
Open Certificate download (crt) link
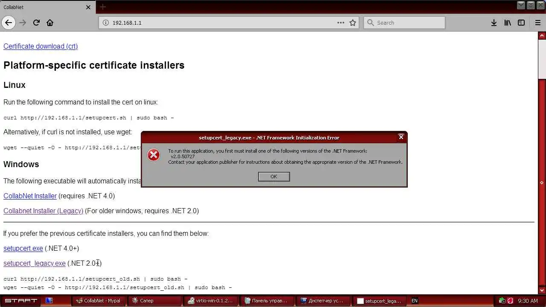41,46
